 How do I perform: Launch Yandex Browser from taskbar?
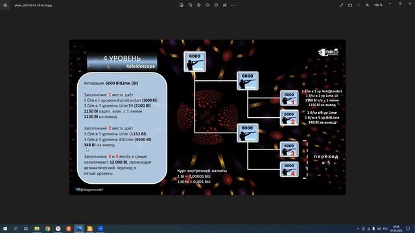58,228
